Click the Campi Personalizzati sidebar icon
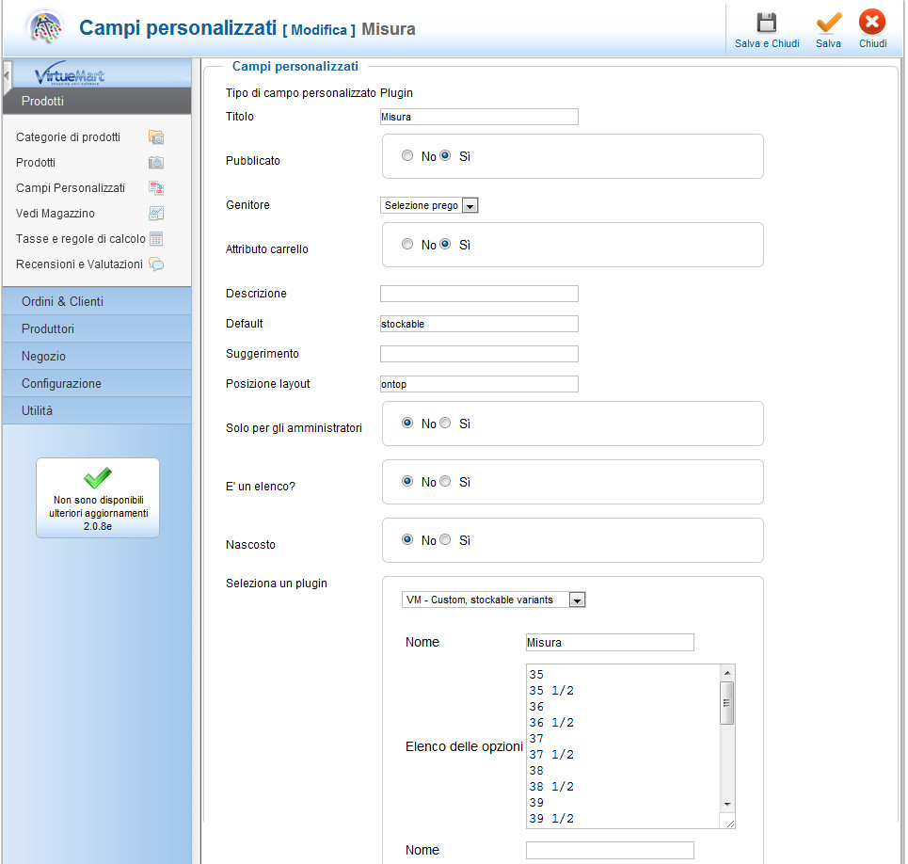 [x=156, y=188]
